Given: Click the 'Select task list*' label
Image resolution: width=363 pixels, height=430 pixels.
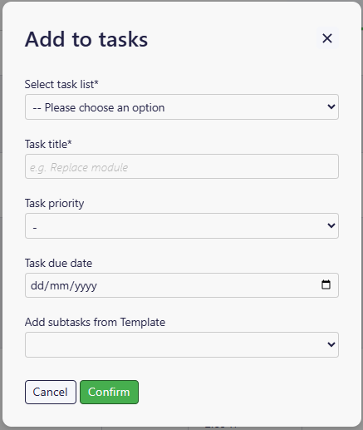Looking at the screenshot, I should click(x=61, y=84).
